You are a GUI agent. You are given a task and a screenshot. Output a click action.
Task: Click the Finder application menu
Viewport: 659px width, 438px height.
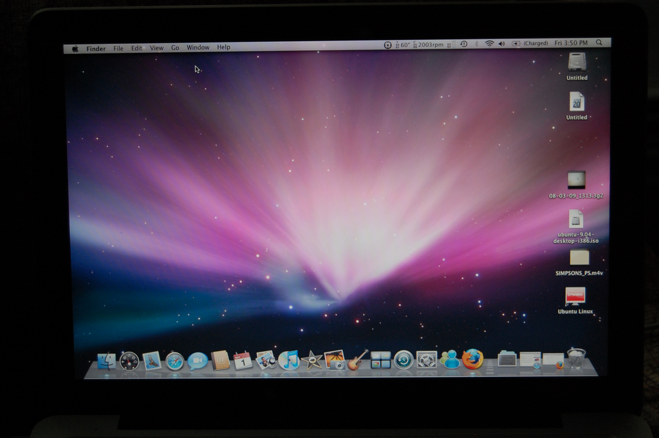(x=96, y=49)
